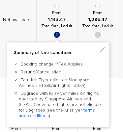Click the checkmark beside Booking change

click(16, 64)
